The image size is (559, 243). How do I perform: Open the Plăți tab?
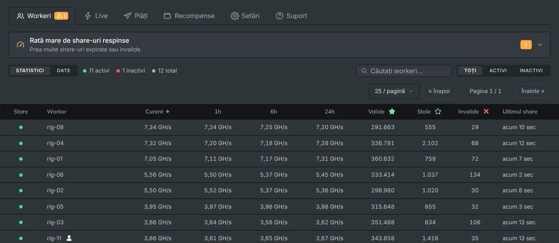point(136,16)
